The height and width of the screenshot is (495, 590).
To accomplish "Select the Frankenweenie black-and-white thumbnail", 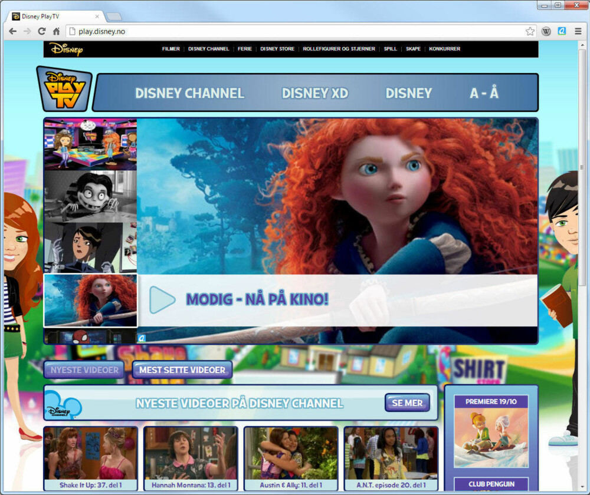I will point(90,197).
